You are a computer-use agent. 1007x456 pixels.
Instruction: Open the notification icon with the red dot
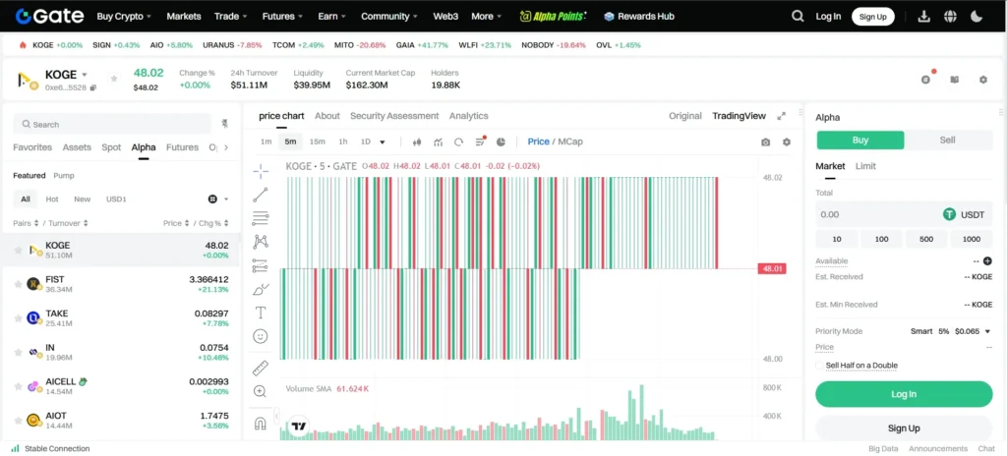tap(925, 80)
